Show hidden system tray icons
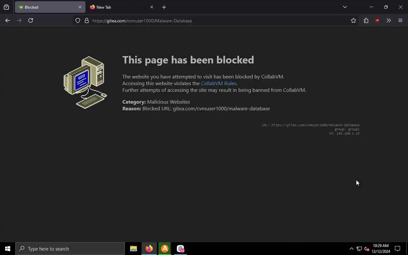Viewport: 408px width, 255px height. tap(351, 249)
